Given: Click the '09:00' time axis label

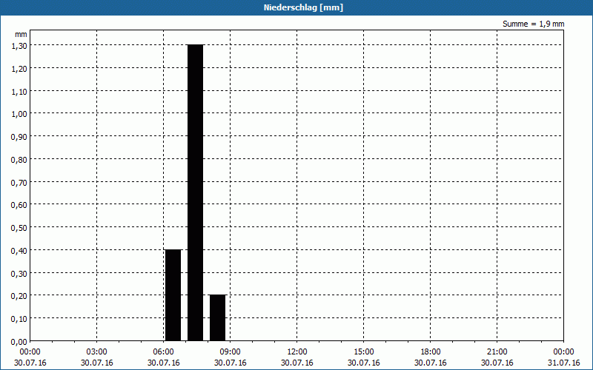Looking at the screenshot, I should pyautogui.click(x=231, y=352).
